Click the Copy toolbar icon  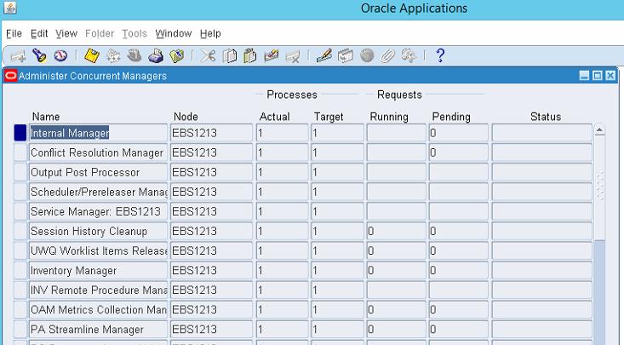229,55
